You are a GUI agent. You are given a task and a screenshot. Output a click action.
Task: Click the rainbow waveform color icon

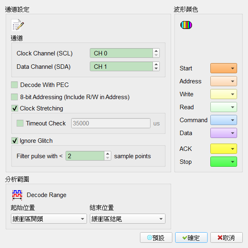point(186,25)
